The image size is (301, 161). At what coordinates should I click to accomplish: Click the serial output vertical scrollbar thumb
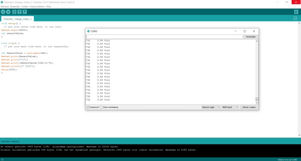(257, 100)
